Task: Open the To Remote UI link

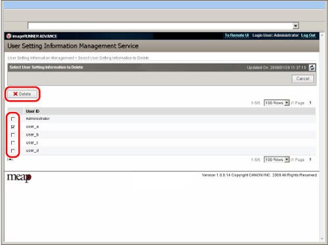Action: tap(237, 36)
